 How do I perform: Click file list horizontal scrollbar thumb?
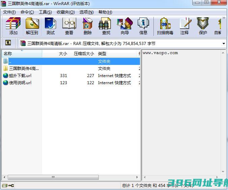coord(53,177)
